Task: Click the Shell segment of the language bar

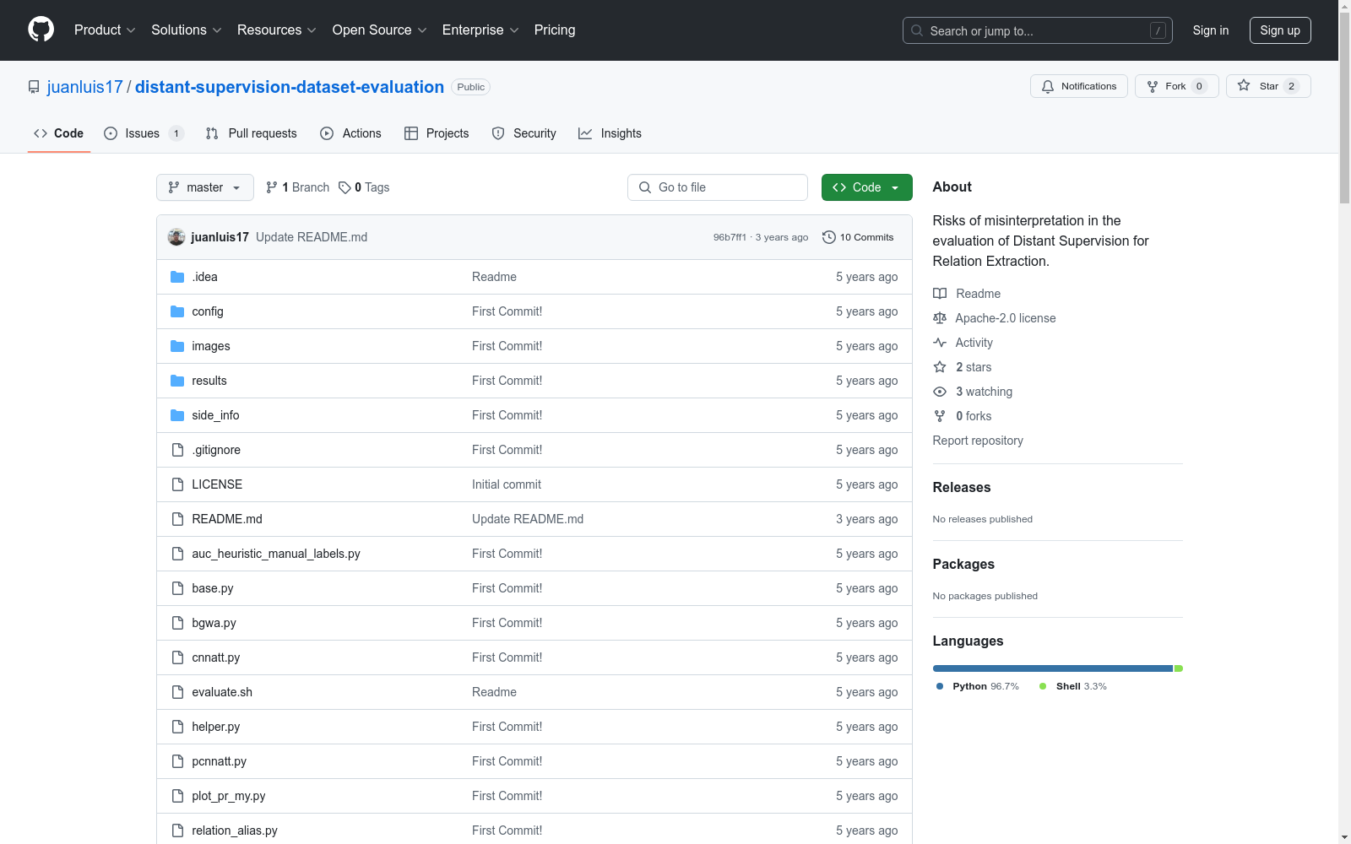Action: (1179, 668)
